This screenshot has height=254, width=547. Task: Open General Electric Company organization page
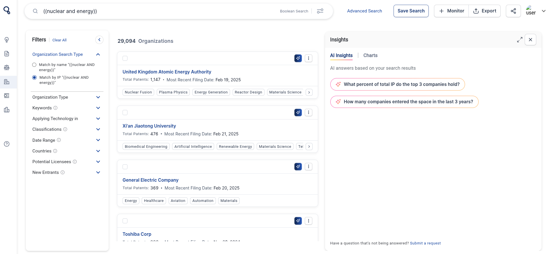[x=150, y=180]
